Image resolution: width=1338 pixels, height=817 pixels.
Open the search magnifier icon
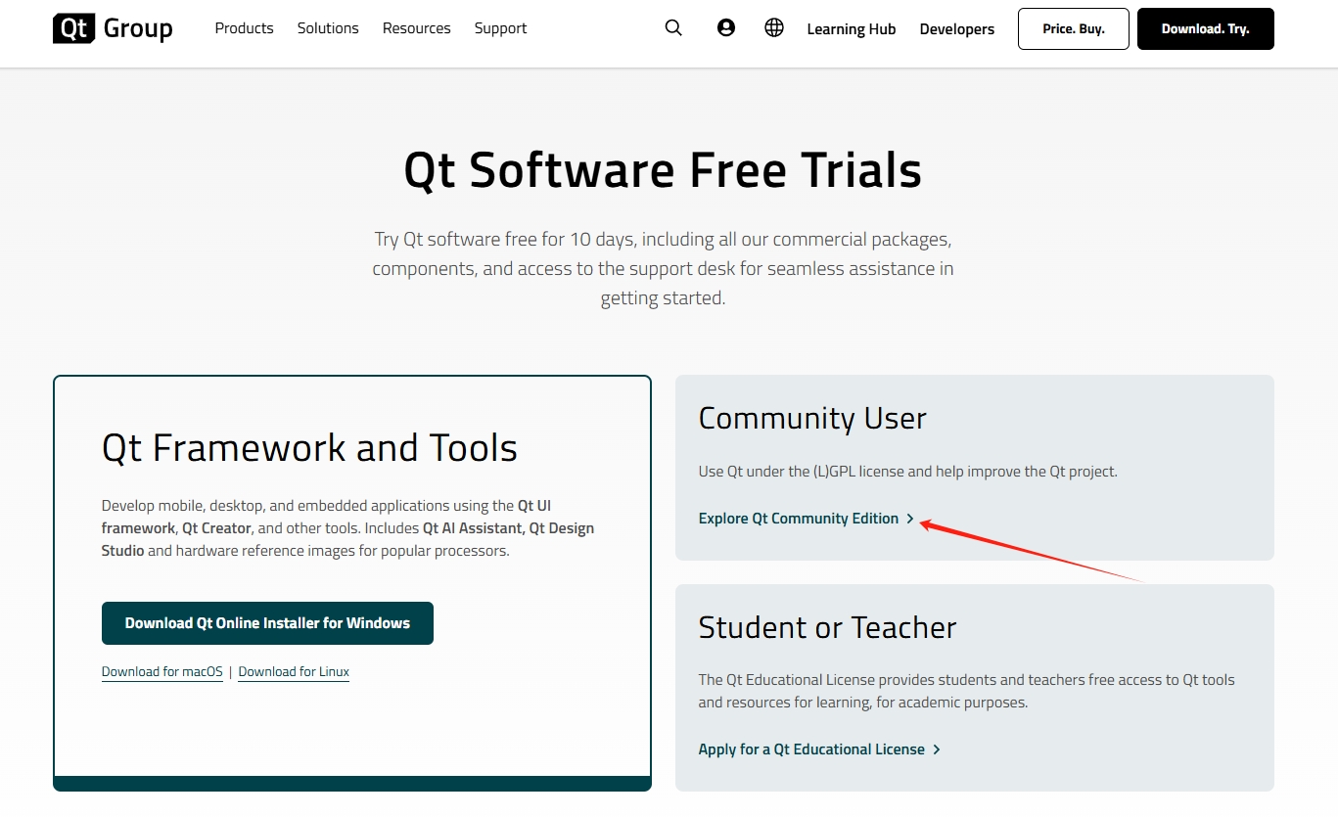pos(673,28)
